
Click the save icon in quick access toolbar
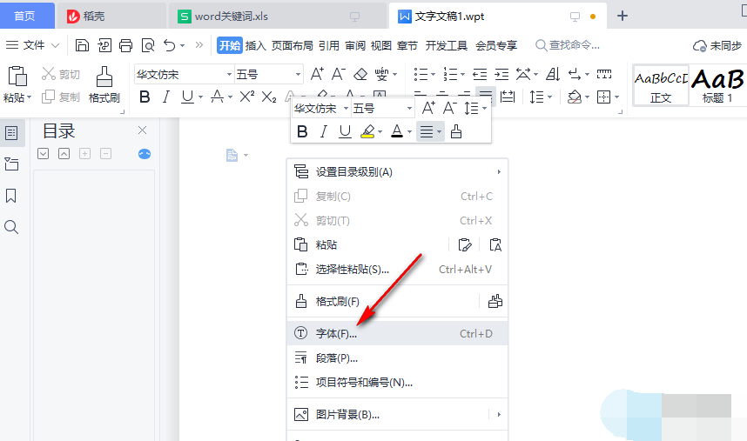(x=83, y=45)
